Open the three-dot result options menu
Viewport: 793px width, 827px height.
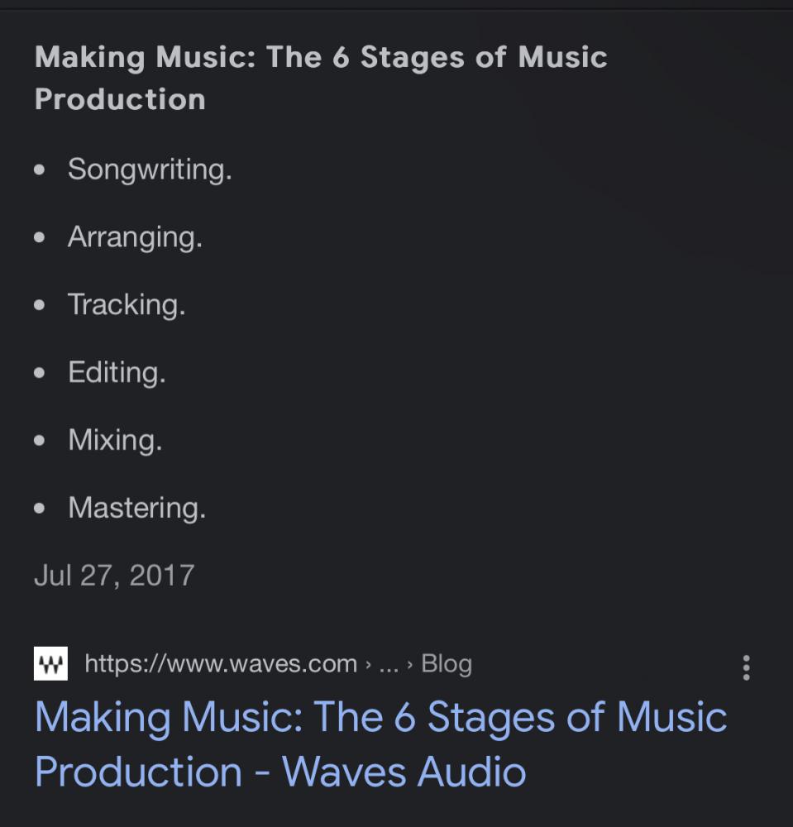pos(746,667)
